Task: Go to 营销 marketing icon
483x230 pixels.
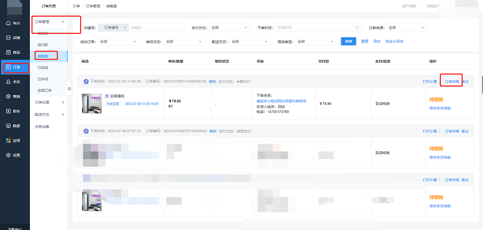Action: point(8,96)
